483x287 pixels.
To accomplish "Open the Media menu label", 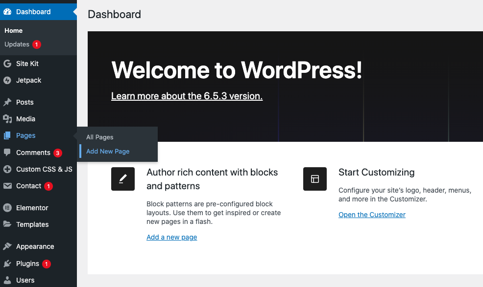I will (x=26, y=119).
